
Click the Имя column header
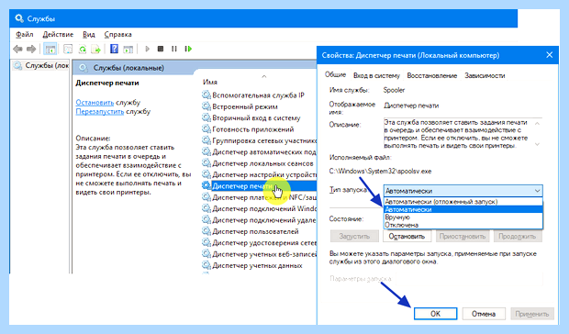(x=210, y=82)
